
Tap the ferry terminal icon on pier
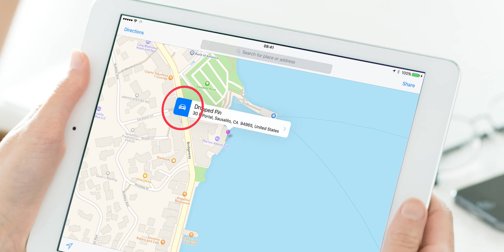(274, 115)
